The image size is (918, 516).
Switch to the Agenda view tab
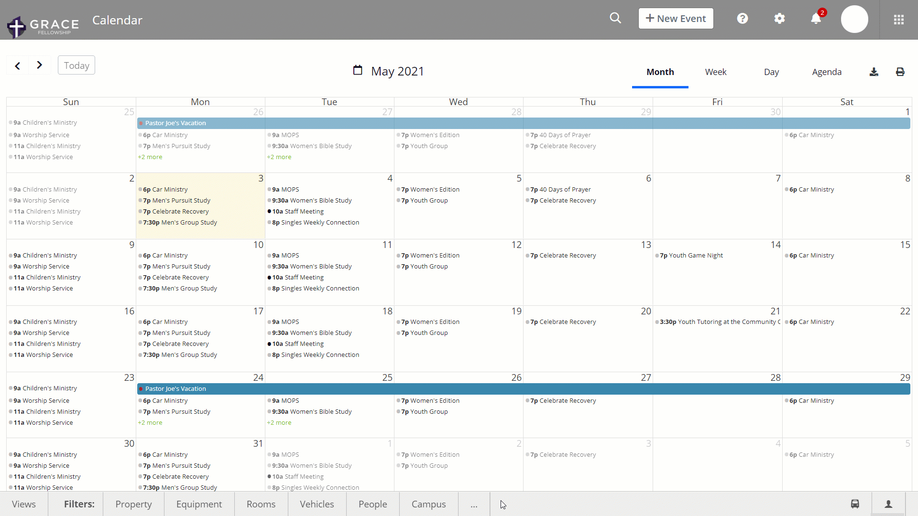pyautogui.click(x=826, y=72)
